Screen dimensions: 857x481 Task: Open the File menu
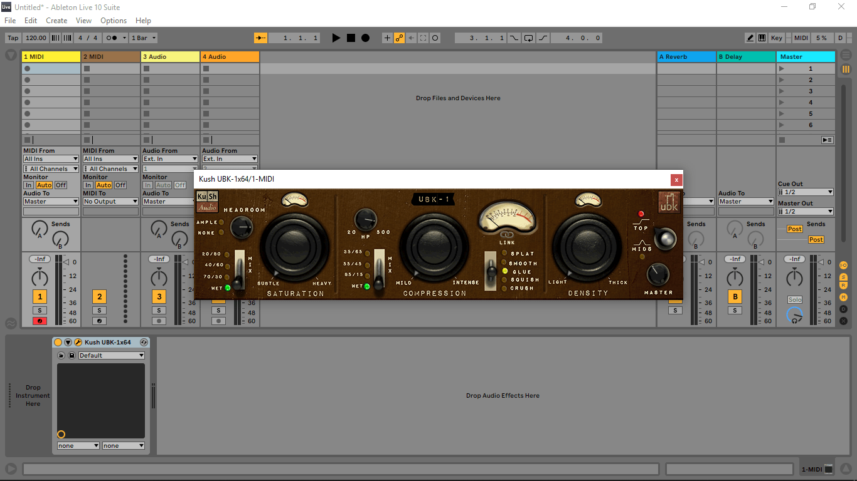[10, 21]
